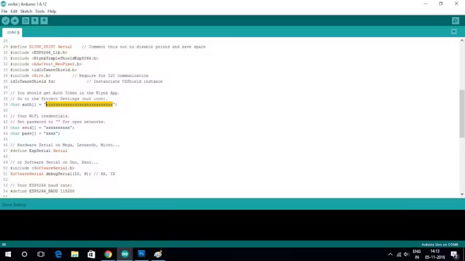Open Cortana search circle icon
The image size is (465, 261).
tap(25, 254)
